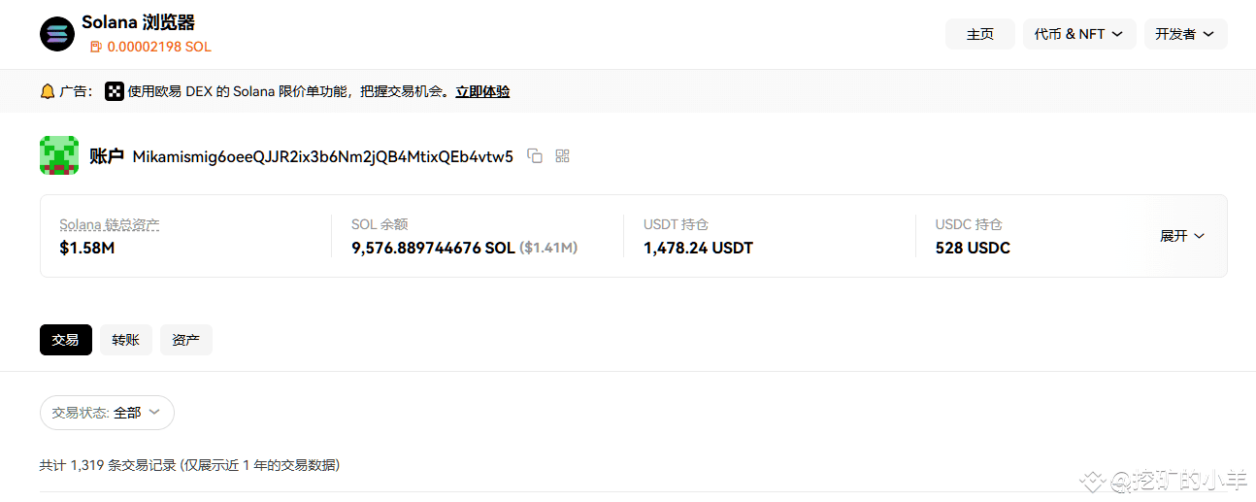Click the 0.00002198 SOL fee value

pyautogui.click(x=159, y=47)
